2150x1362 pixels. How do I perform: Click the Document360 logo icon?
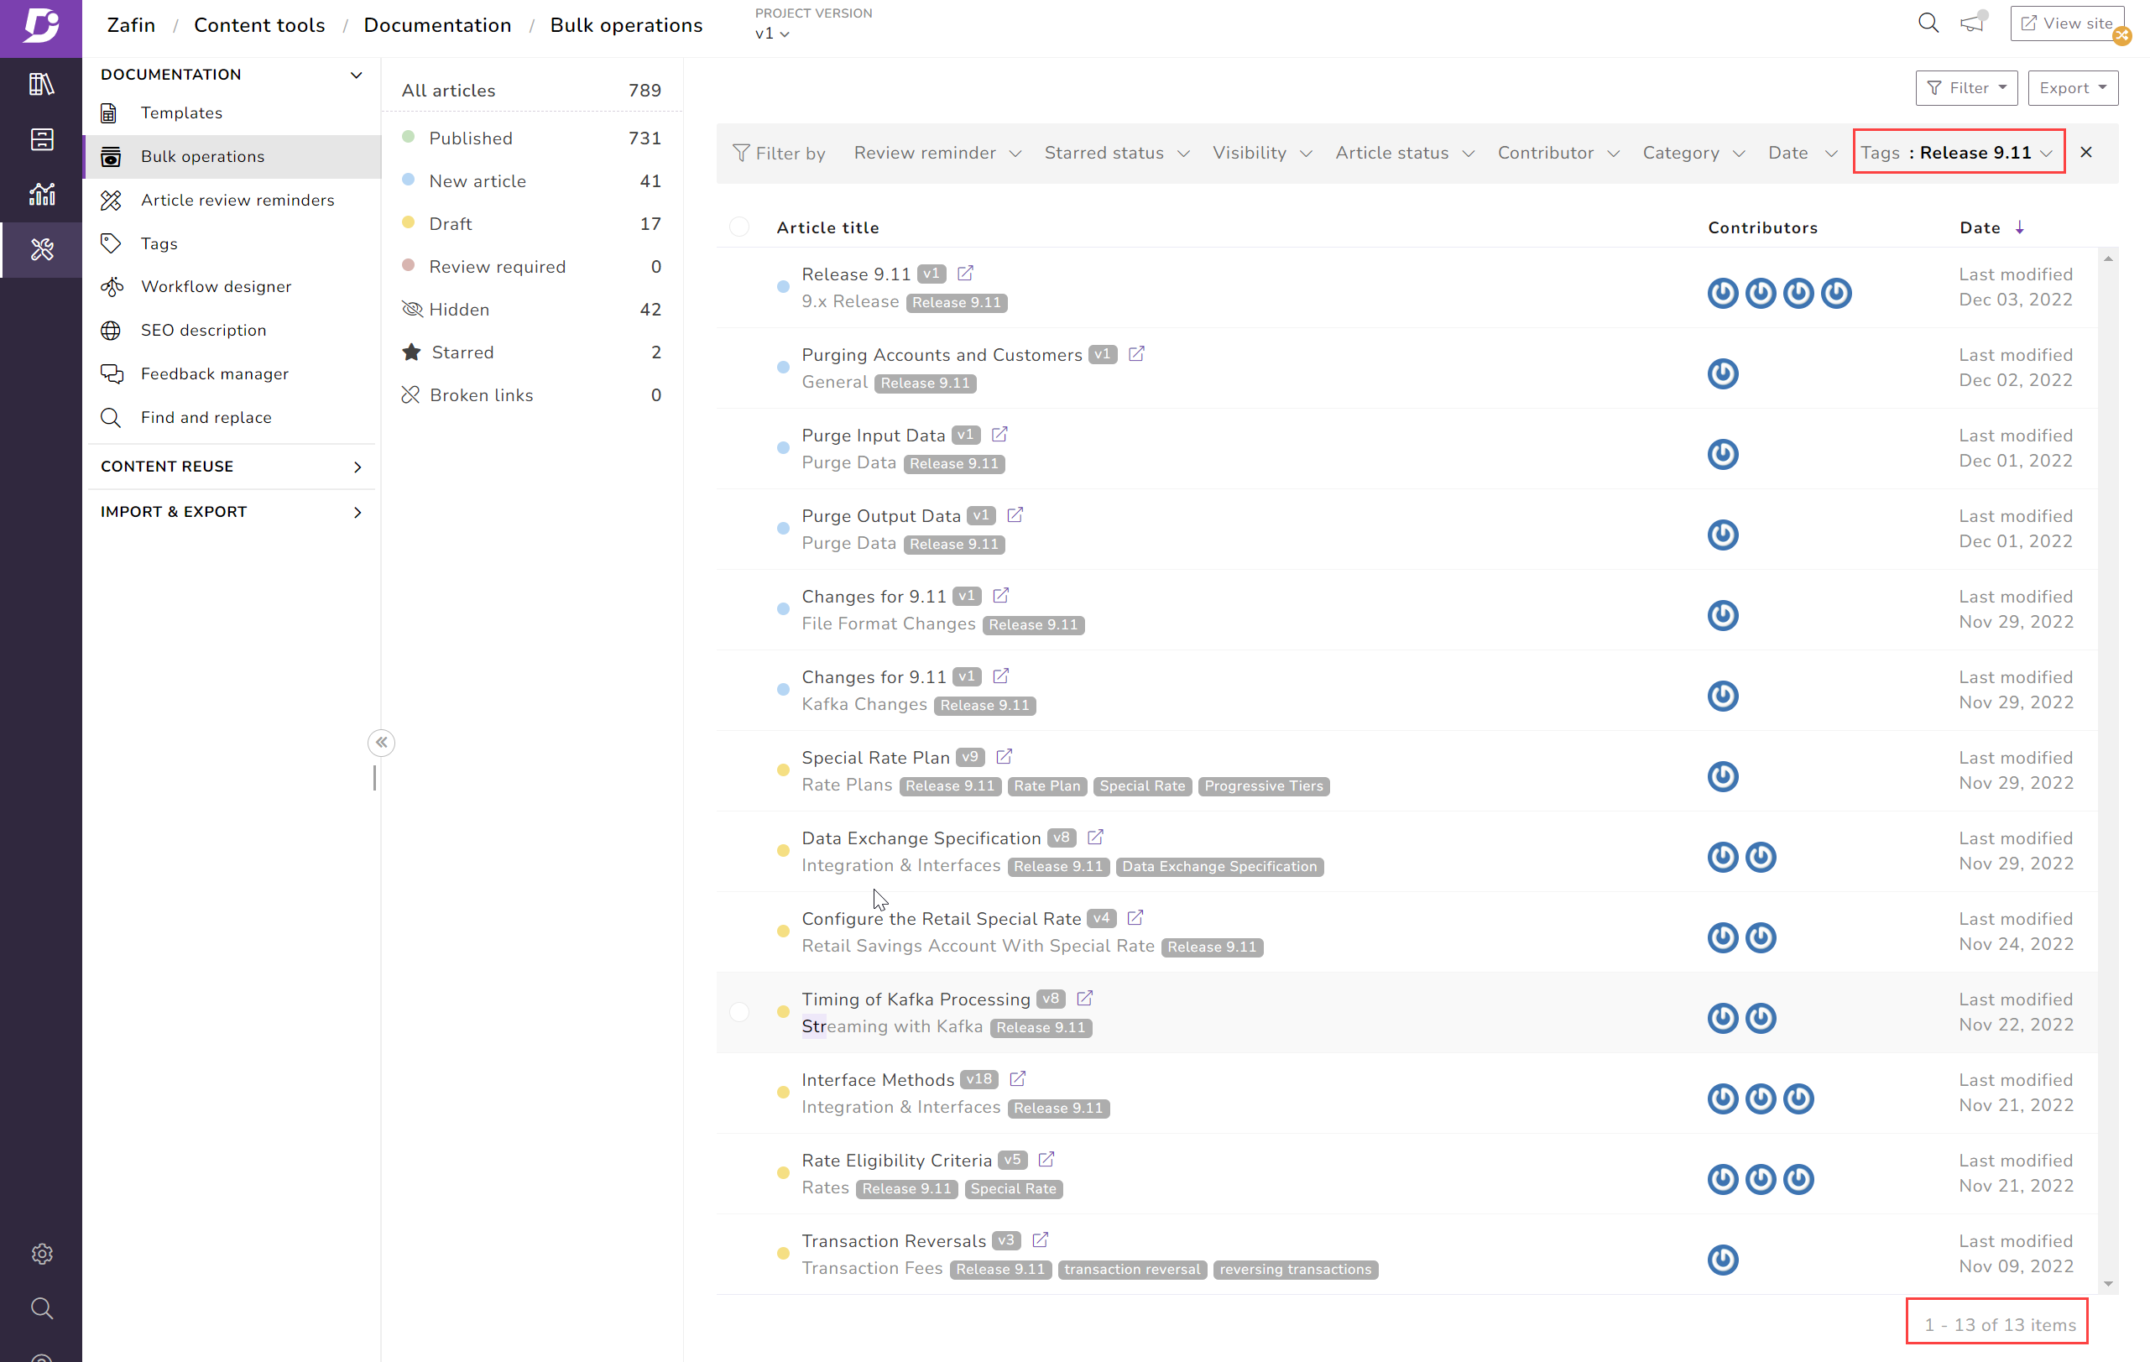coord(41,27)
